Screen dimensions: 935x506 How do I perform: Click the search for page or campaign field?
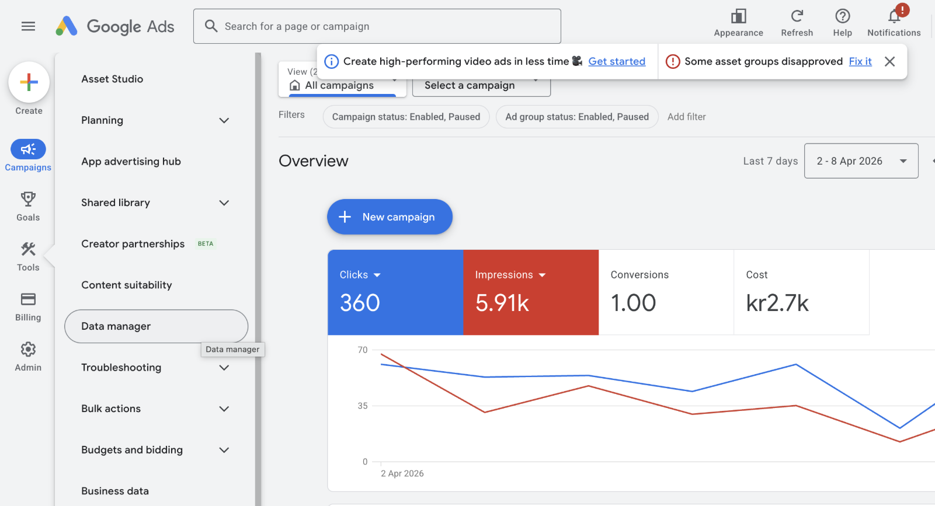[x=377, y=26]
